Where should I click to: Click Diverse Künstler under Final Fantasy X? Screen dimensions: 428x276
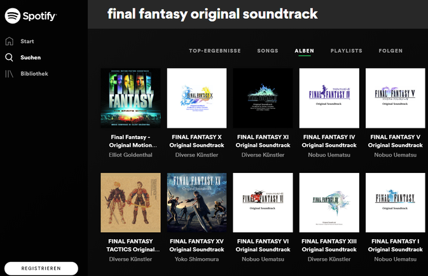[x=197, y=155]
